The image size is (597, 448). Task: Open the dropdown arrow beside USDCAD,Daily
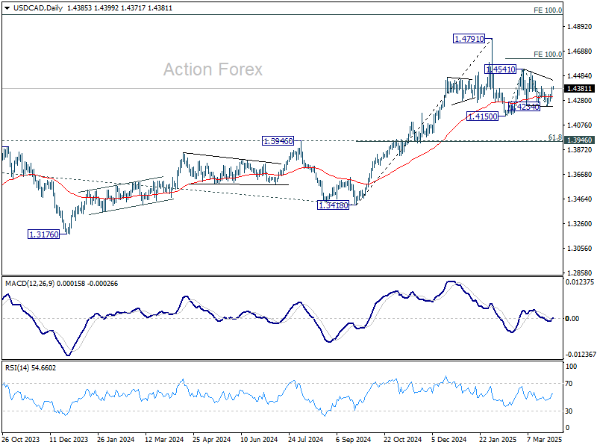[x=7, y=8]
